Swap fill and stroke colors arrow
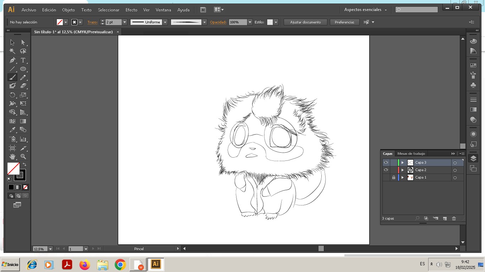 (24, 164)
